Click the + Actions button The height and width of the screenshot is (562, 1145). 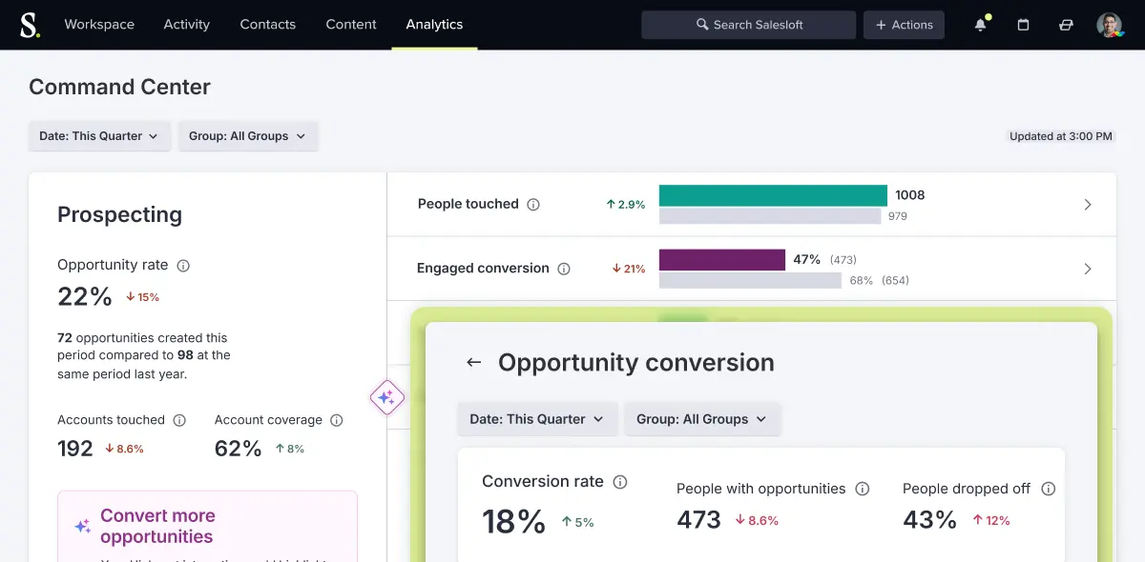tap(904, 25)
